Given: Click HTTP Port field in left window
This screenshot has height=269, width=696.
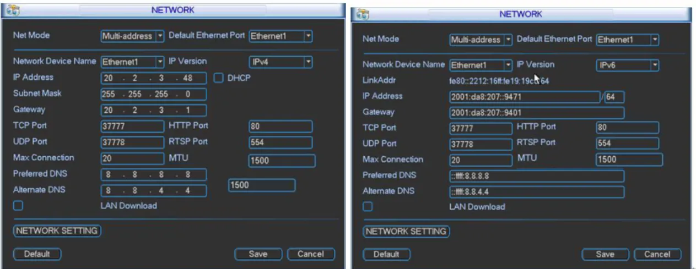Looking at the screenshot, I should point(280,127).
